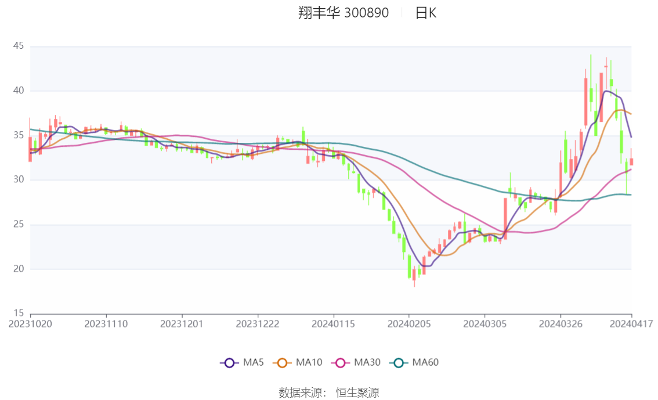
Task: Click the 20231020 x-axis date label
Action: [30, 324]
